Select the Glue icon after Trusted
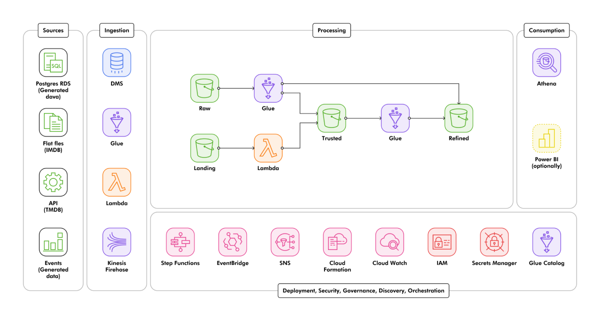The image size is (600, 321). pyautogui.click(x=395, y=118)
